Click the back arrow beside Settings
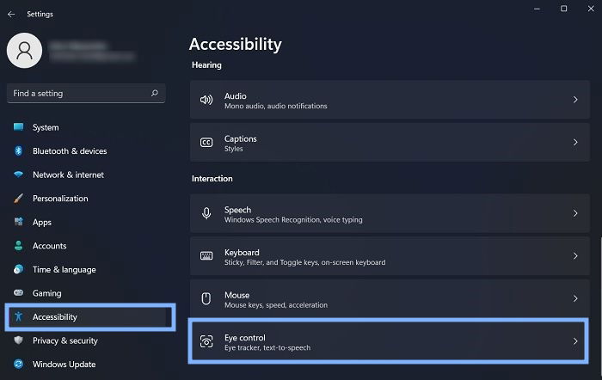The height and width of the screenshot is (380, 602). click(x=11, y=15)
